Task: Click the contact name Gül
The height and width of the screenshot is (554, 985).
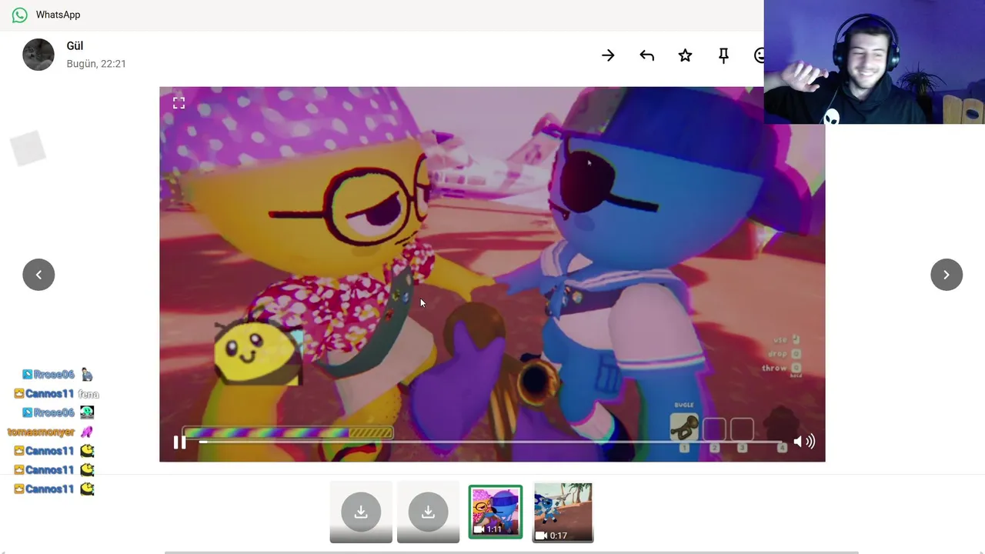Action: [75, 46]
